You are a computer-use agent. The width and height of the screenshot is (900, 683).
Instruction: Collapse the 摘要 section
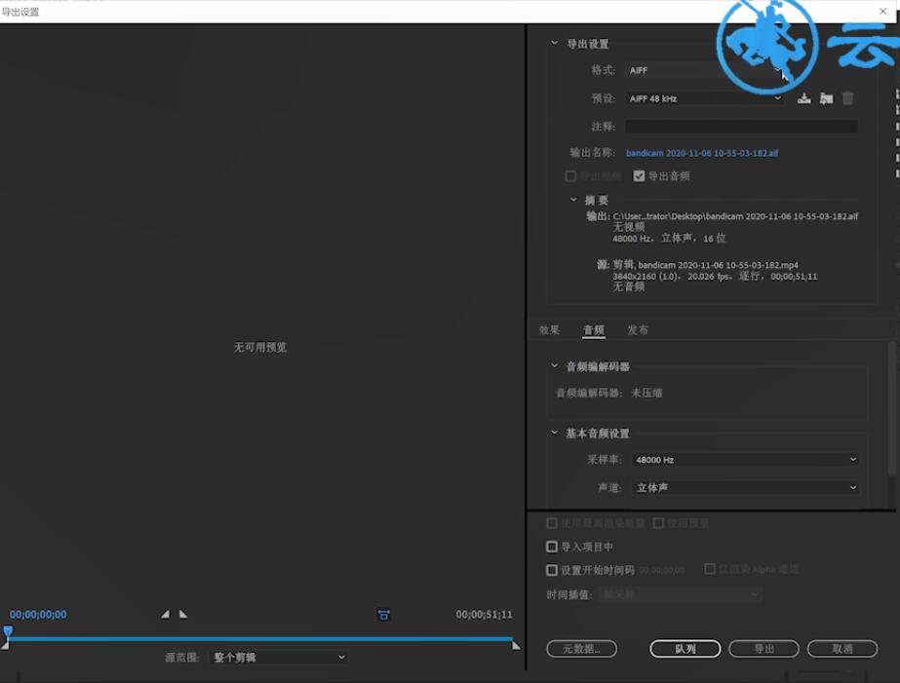tap(572, 200)
